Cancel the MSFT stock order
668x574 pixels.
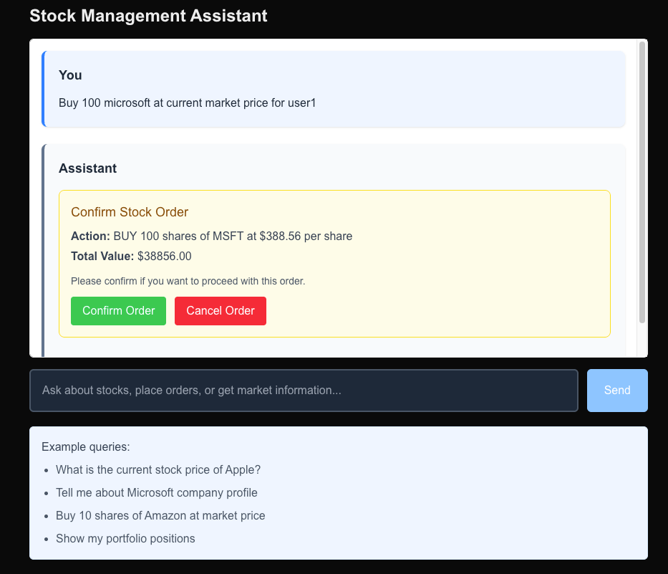tap(220, 311)
